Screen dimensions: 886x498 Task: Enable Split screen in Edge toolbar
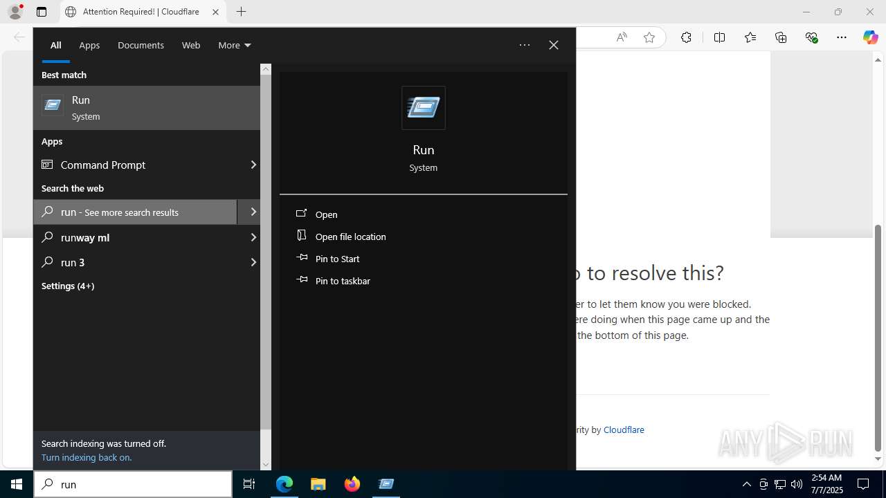pyautogui.click(x=719, y=37)
